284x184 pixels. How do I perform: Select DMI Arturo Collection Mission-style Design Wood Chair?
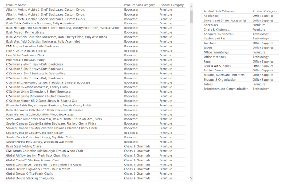44,151
